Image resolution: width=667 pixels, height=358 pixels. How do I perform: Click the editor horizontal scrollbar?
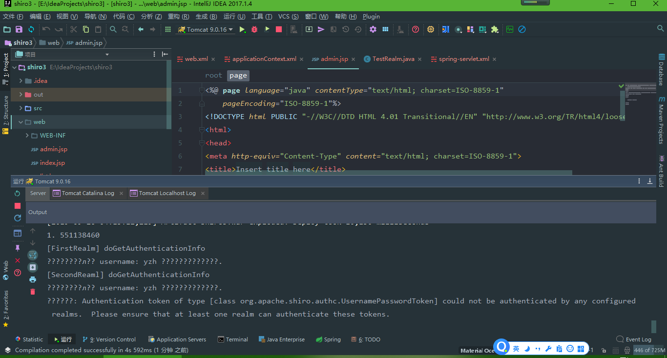(389, 172)
